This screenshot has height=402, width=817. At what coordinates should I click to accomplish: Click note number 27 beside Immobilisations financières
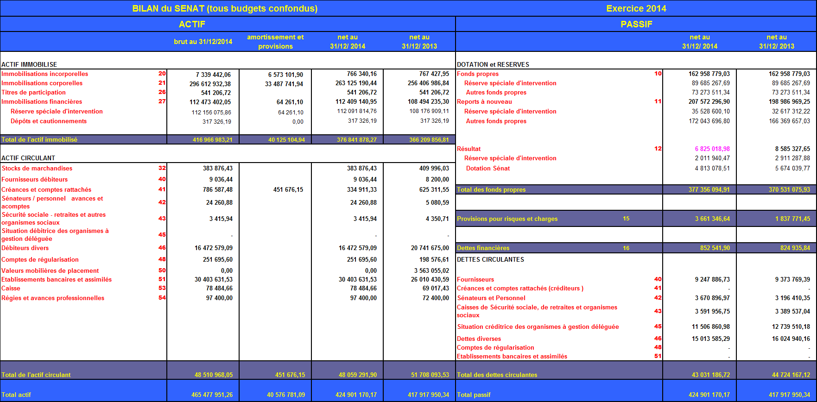click(x=162, y=101)
